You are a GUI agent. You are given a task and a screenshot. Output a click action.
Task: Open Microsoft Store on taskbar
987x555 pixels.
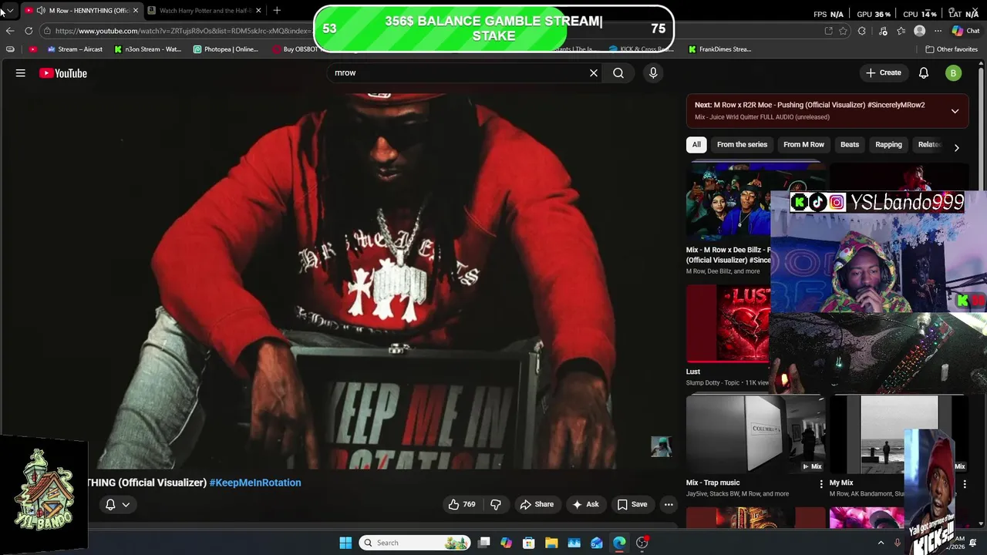pos(529,543)
